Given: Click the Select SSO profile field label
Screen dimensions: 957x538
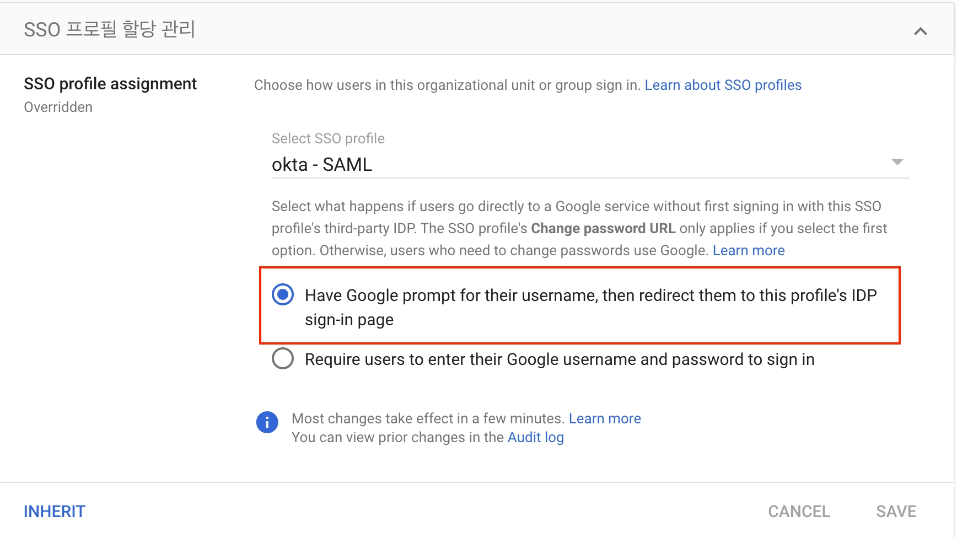Looking at the screenshot, I should tap(328, 138).
